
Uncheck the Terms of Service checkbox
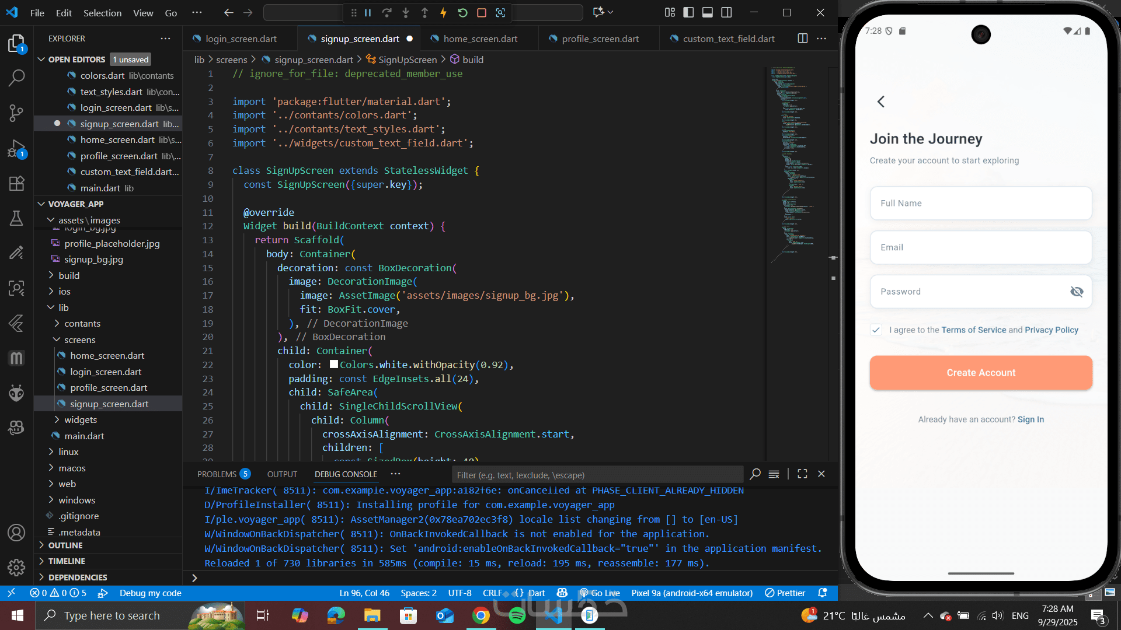click(x=876, y=330)
